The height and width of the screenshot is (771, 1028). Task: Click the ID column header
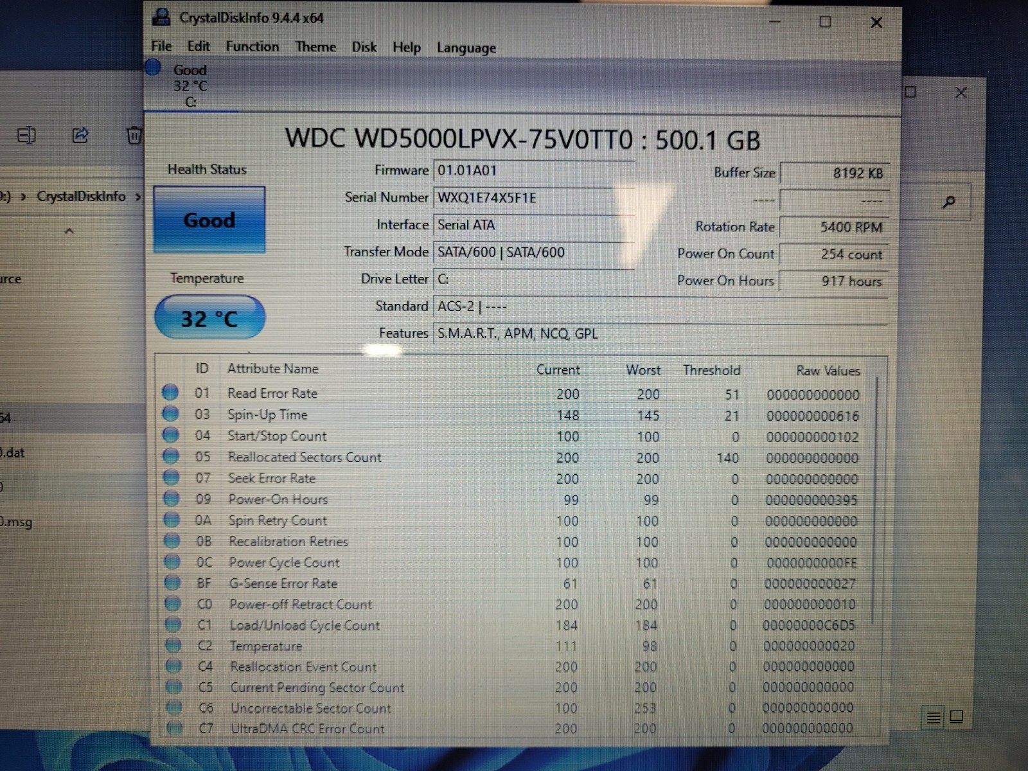[202, 368]
